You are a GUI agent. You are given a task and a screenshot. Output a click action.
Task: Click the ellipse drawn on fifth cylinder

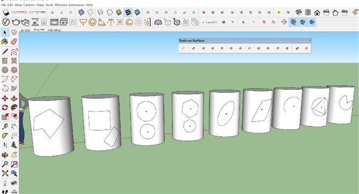click(x=226, y=113)
